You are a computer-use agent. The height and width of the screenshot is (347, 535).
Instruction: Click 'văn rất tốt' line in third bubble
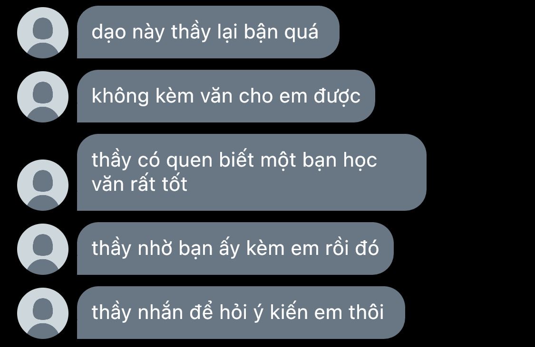(x=139, y=184)
